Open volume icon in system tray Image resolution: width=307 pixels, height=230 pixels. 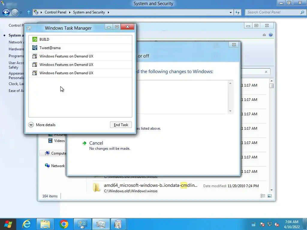[x=277, y=224]
